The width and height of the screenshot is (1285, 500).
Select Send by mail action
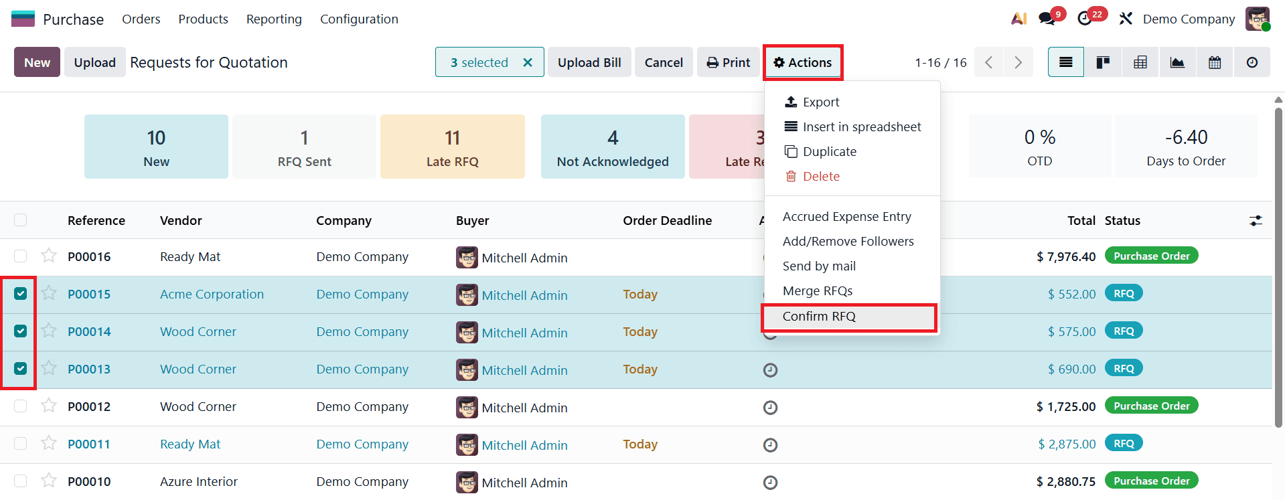[852, 266]
